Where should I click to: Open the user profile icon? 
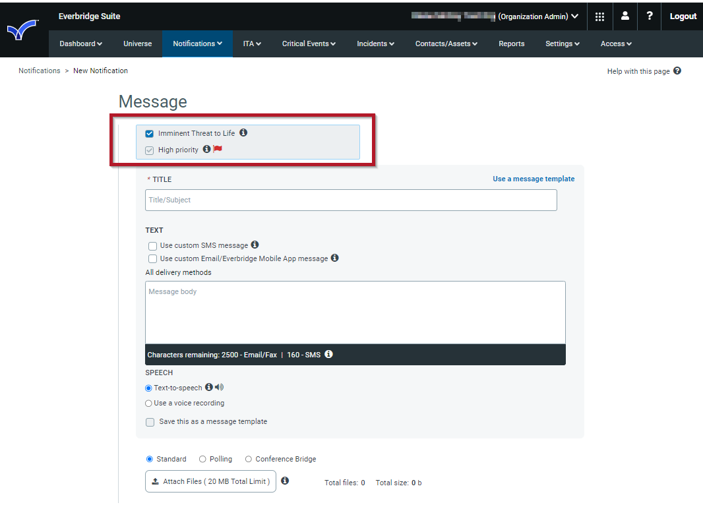[625, 16]
